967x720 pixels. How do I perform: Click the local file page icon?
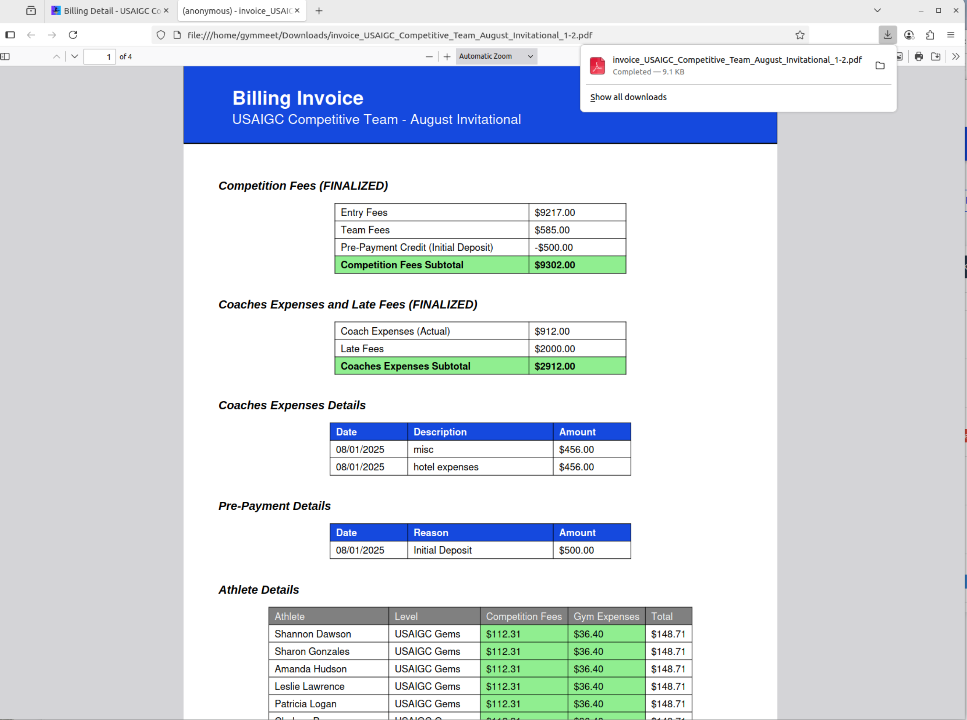(177, 35)
